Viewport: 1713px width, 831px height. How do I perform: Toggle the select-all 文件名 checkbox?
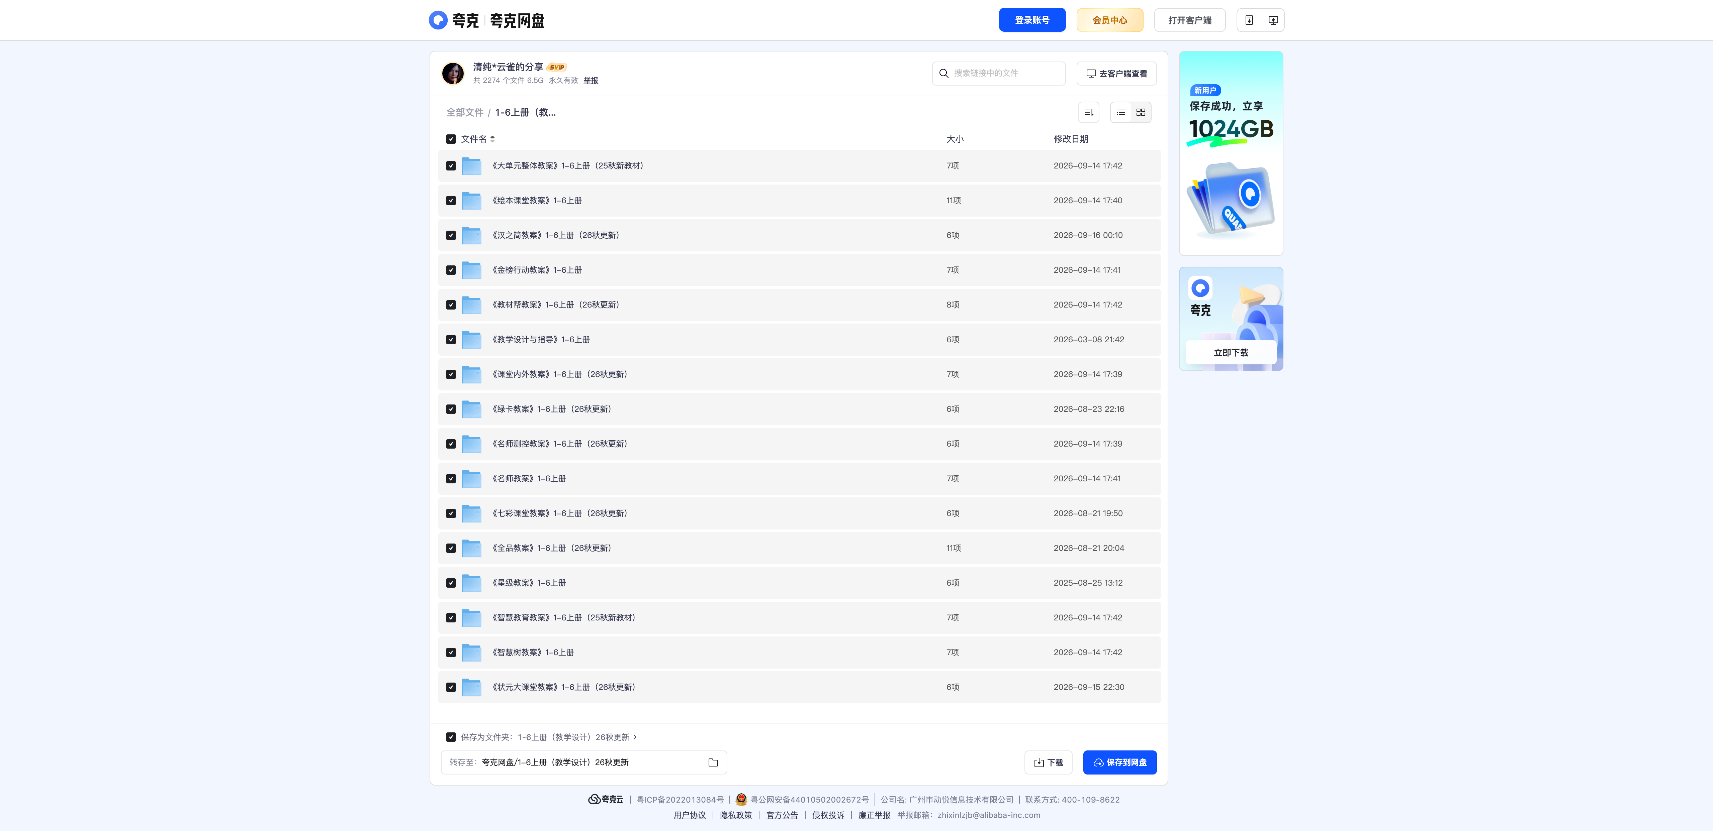point(451,139)
